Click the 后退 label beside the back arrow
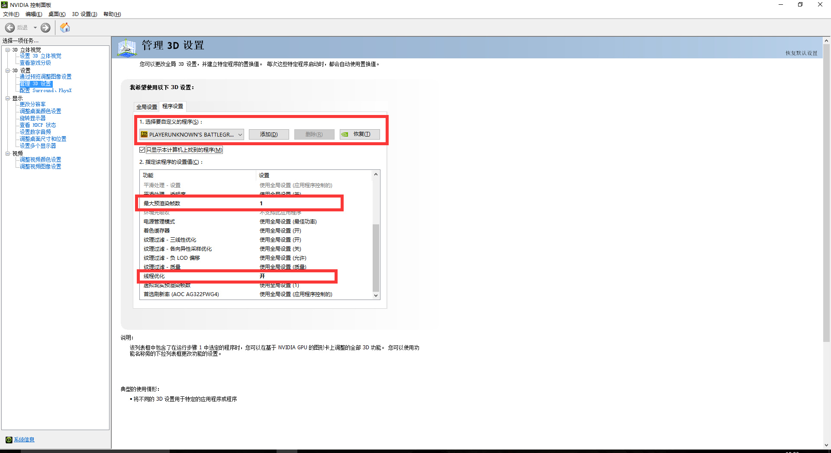The width and height of the screenshot is (831, 453). click(x=23, y=28)
